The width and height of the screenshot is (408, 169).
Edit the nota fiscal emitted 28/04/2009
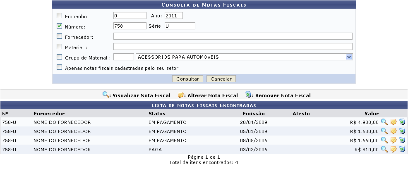coord(394,122)
